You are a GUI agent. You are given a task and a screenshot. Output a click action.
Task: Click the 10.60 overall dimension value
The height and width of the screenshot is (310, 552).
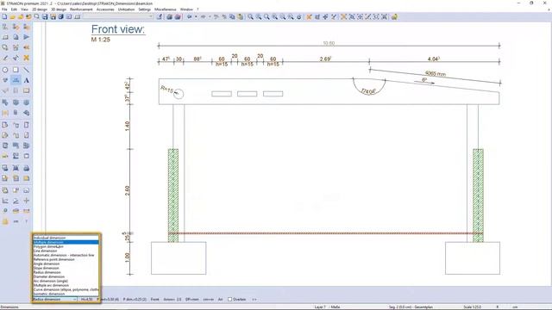pos(329,43)
